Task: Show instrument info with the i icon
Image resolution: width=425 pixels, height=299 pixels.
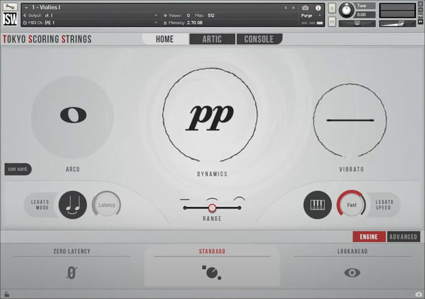Action: [x=318, y=8]
